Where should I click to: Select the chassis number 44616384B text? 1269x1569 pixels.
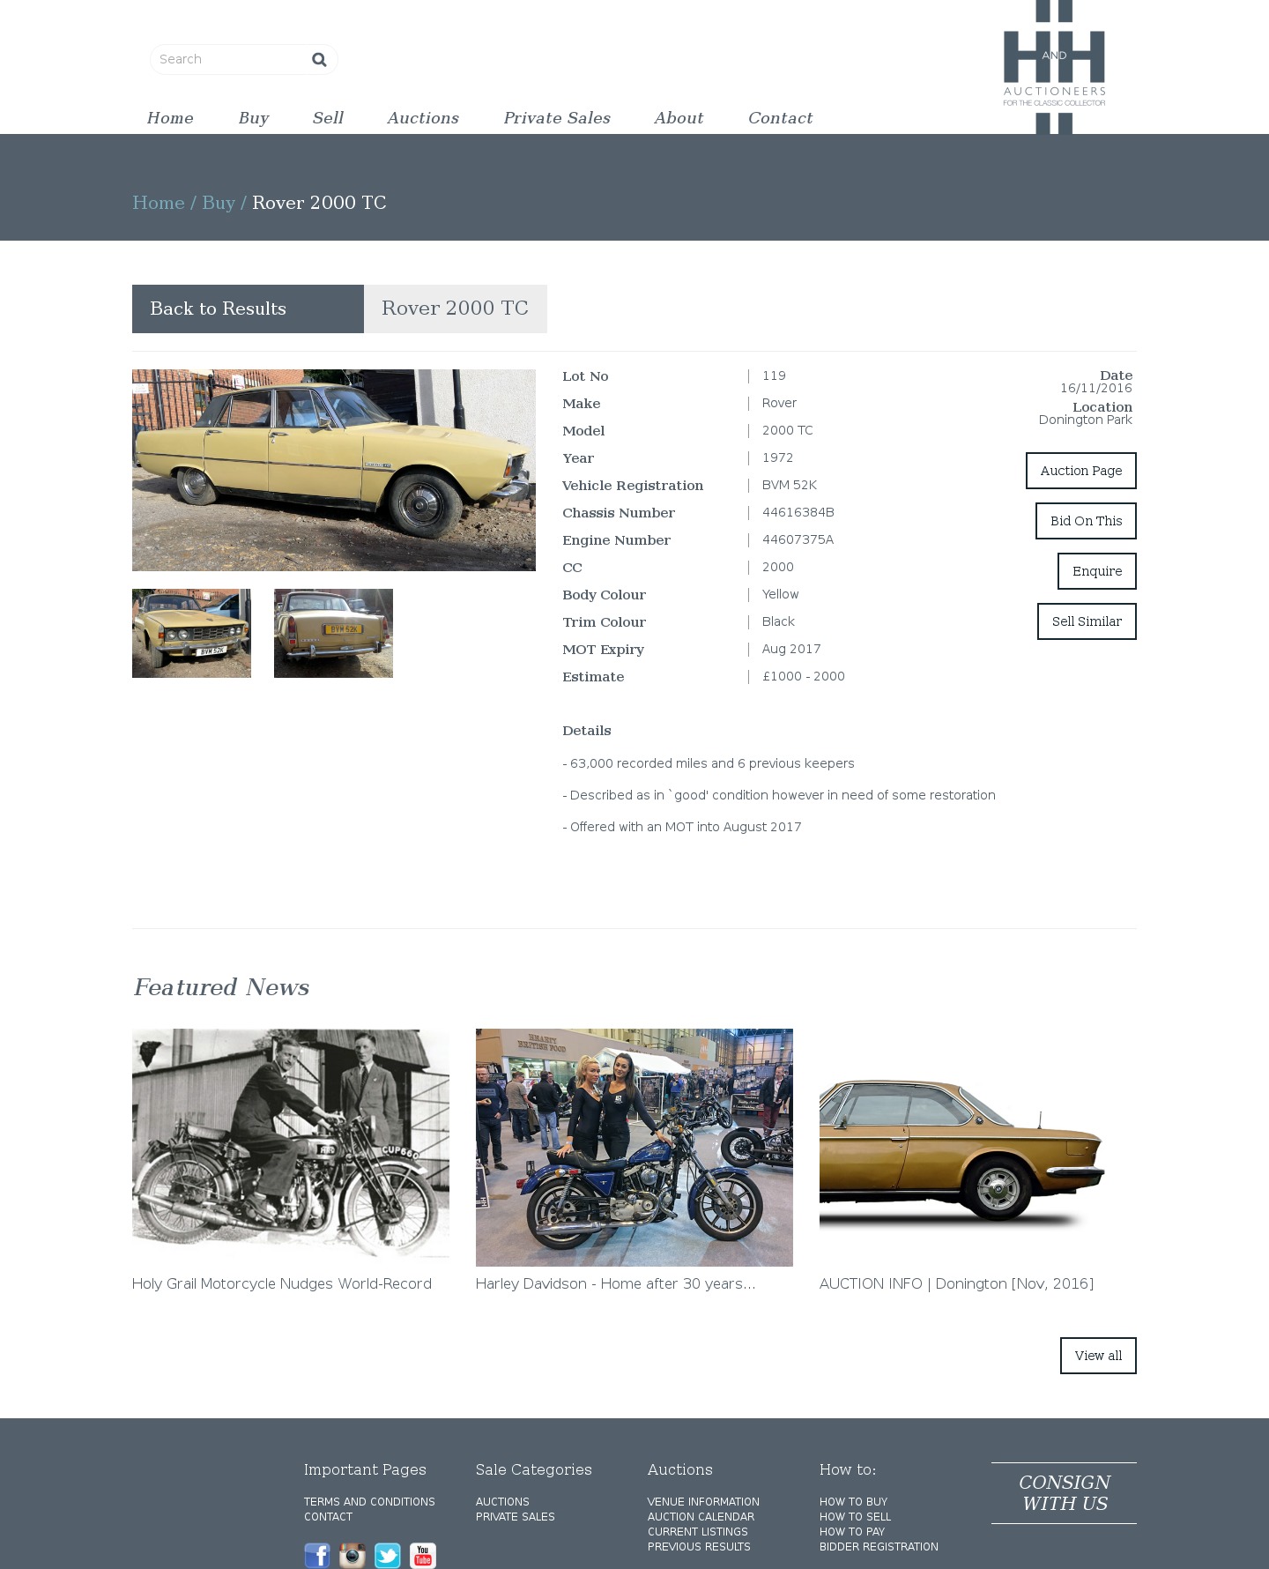click(798, 512)
